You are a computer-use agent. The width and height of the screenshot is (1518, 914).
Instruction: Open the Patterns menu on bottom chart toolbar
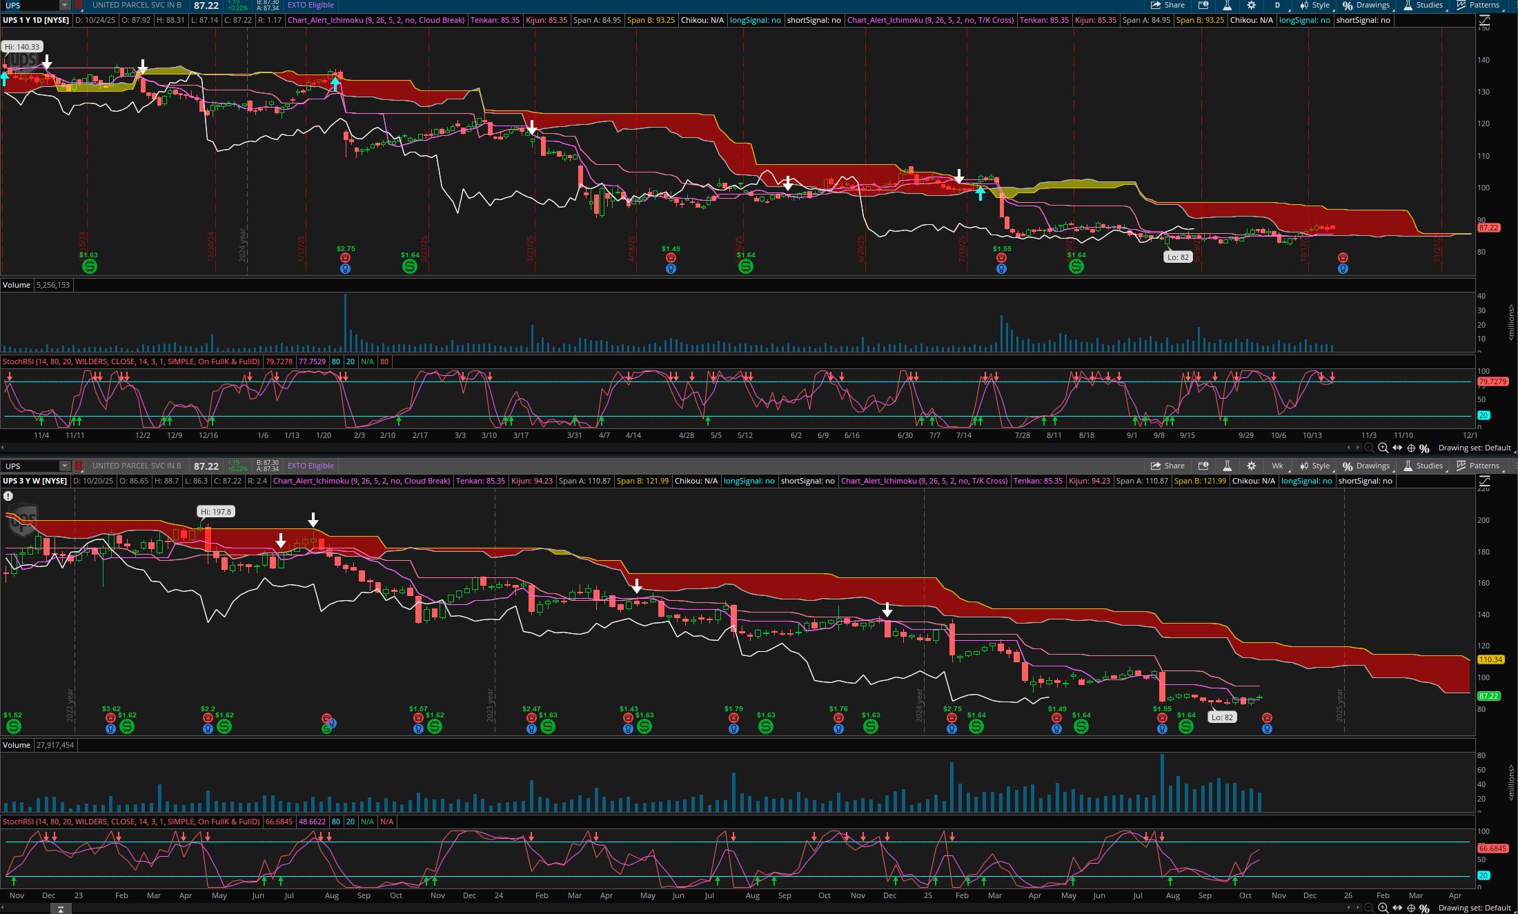tap(1478, 466)
